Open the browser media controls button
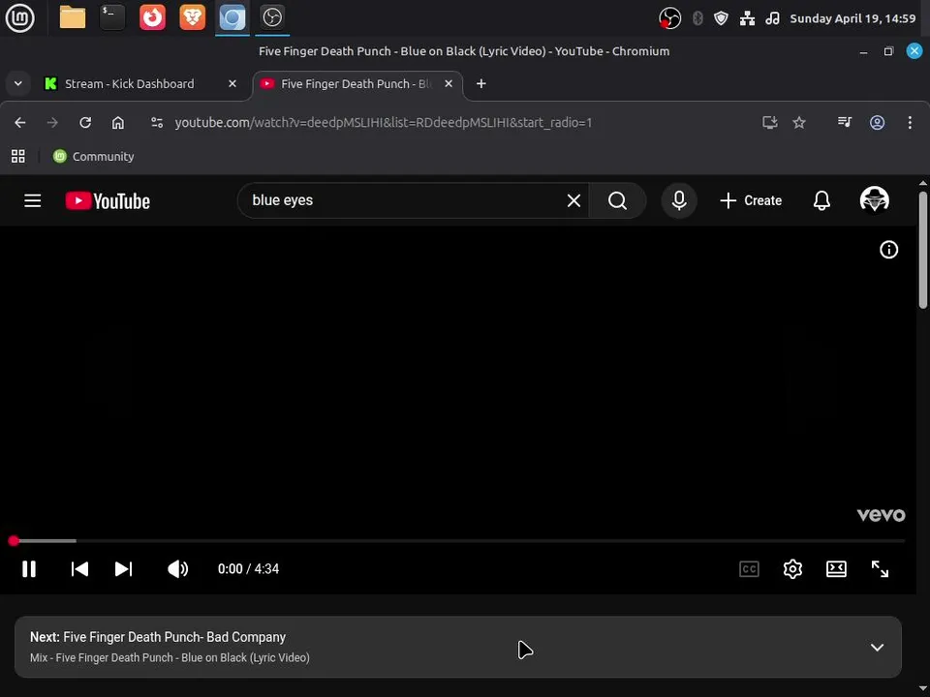This screenshot has height=697, width=930. (844, 123)
